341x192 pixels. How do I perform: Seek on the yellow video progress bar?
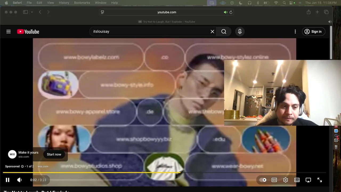click(164, 173)
